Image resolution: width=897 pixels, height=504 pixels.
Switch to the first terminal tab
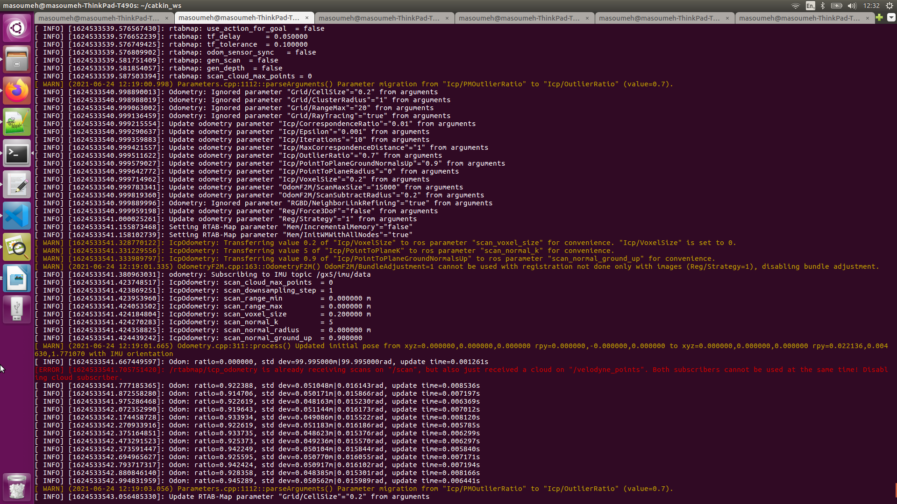coord(99,18)
